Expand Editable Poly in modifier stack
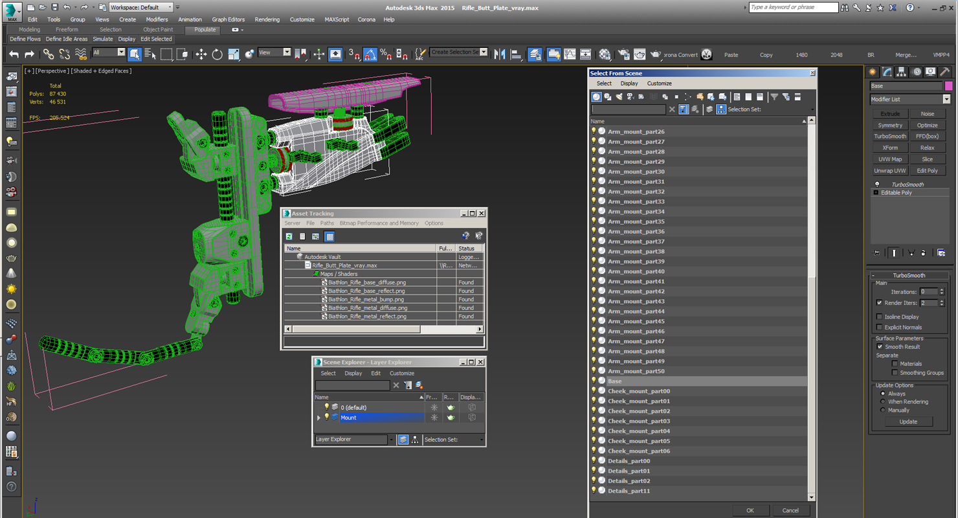The width and height of the screenshot is (958, 518). tap(876, 193)
